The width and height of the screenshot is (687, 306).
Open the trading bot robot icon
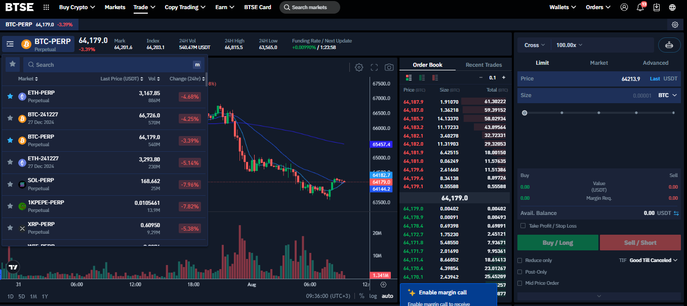pyautogui.click(x=669, y=45)
